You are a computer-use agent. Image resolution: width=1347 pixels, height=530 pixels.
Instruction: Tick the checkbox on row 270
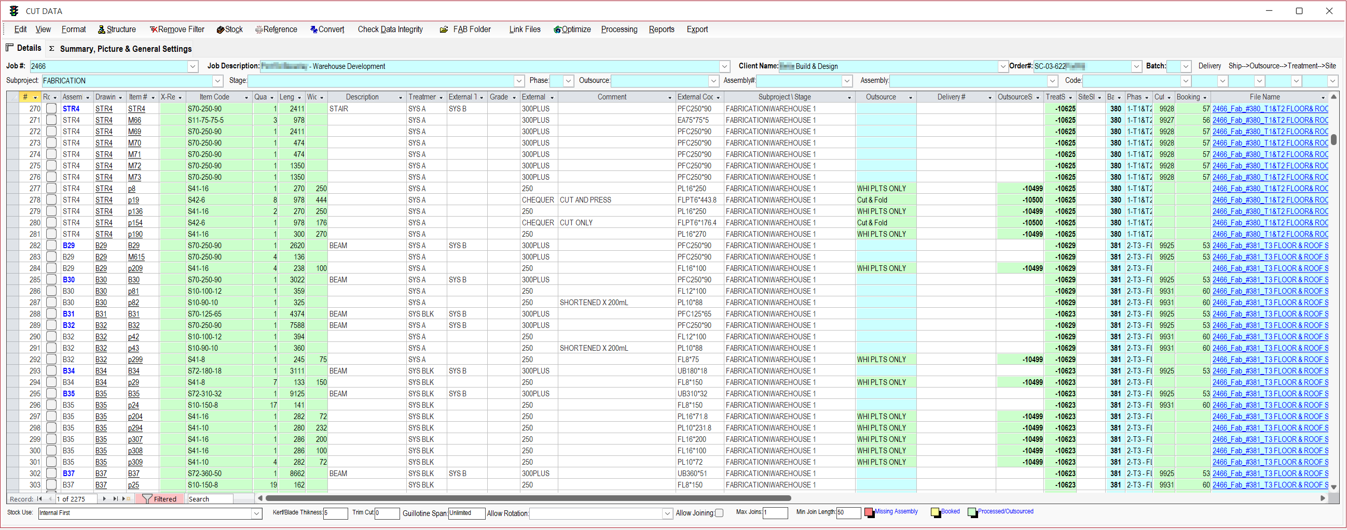tap(51, 109)
